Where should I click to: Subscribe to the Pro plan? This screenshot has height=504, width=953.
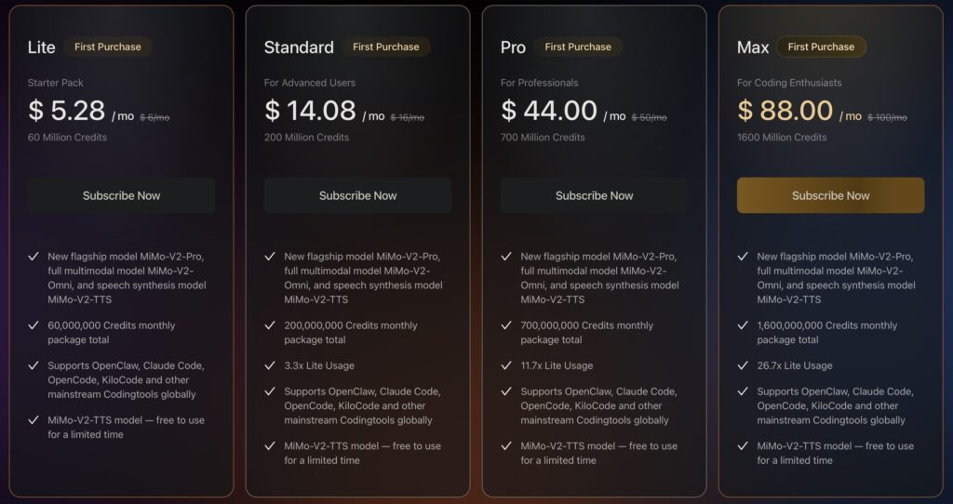pyautogui.click(x=594, y=195)
